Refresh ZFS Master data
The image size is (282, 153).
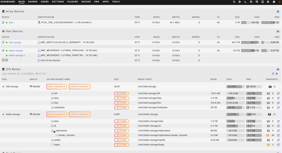[273, 74]
